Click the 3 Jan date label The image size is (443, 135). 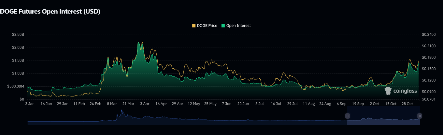30,104
